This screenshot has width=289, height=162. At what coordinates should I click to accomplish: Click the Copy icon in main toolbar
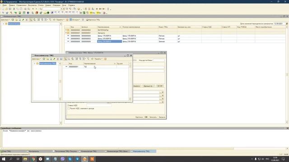17,9
